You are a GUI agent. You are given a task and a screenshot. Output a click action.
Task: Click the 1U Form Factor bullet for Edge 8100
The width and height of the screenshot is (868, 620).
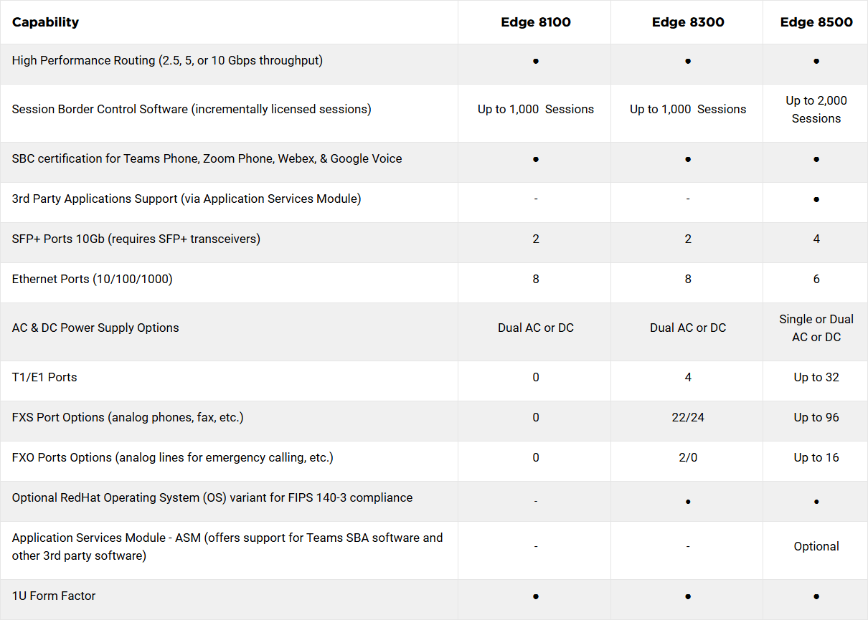pos(536,596)
